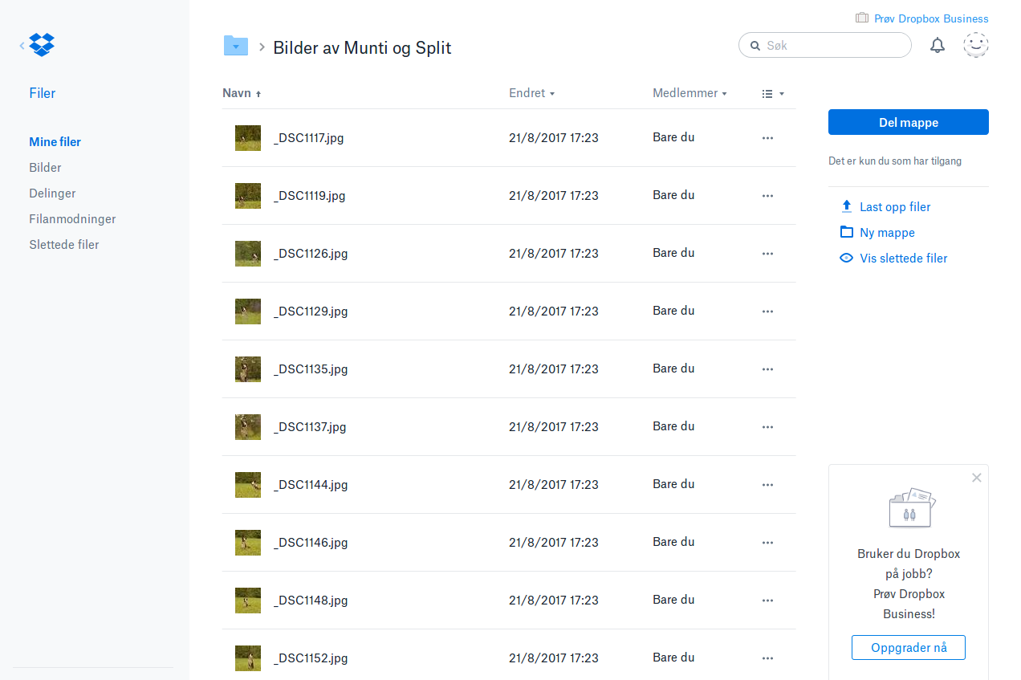Sort by the Navn column header
The width and height of the screenshot is (1021, 680).
tap(242, 93)
